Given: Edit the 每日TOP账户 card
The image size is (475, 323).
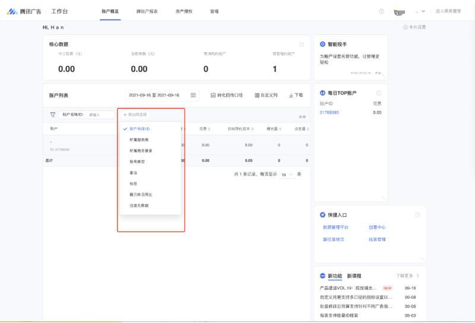Looking at the screenshot, I should click(379, 93).
